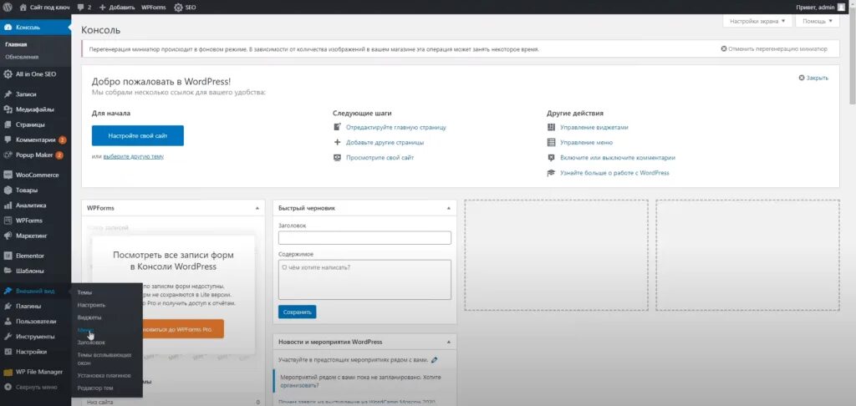856x406 pixels.
Task: Click the Внешний вид brush icon
Action: tap(8, 291)
